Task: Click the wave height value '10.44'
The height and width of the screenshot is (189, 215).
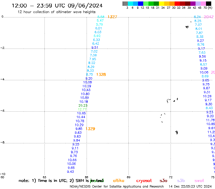Action: tap(81, 117)
